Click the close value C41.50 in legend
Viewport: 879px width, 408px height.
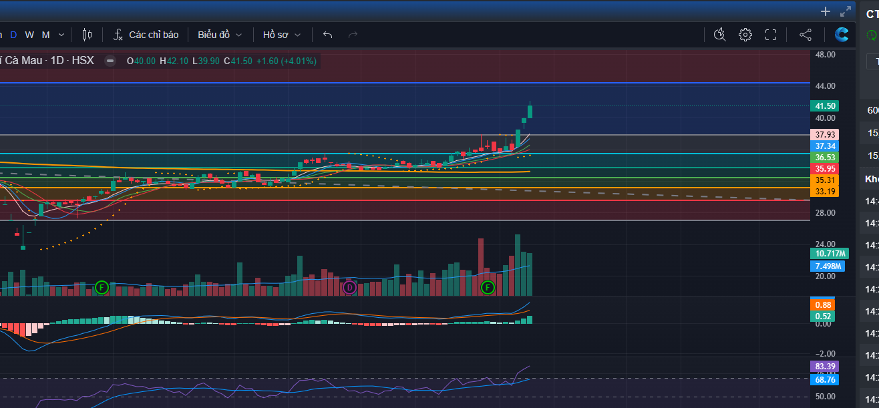point(238,61)
